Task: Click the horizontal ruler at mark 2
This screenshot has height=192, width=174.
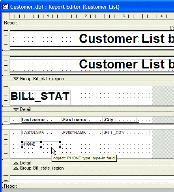Action: (86, 16)
